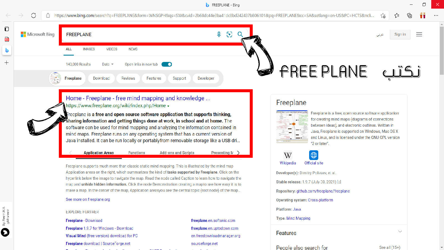
Task: Click the PDF sidebar icon
Action: 7,39
